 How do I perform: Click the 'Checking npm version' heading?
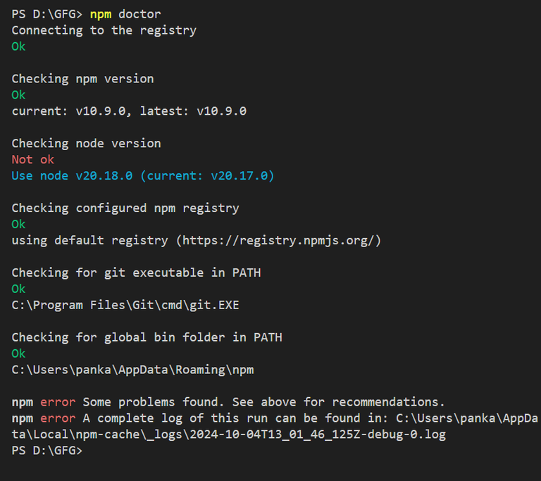[83, 79]
